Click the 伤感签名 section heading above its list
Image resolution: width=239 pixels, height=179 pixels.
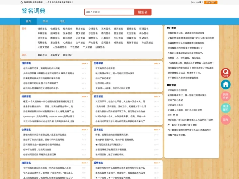click(99, 63)
